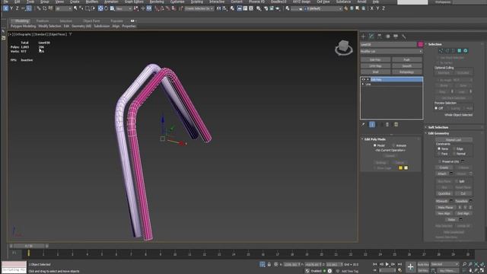Click the Smooth modifier button

point(407,66)
